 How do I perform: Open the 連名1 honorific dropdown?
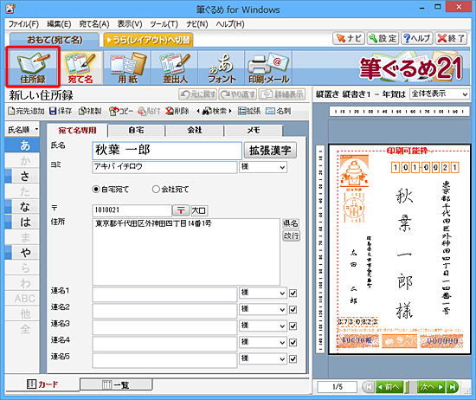point(263,294)
